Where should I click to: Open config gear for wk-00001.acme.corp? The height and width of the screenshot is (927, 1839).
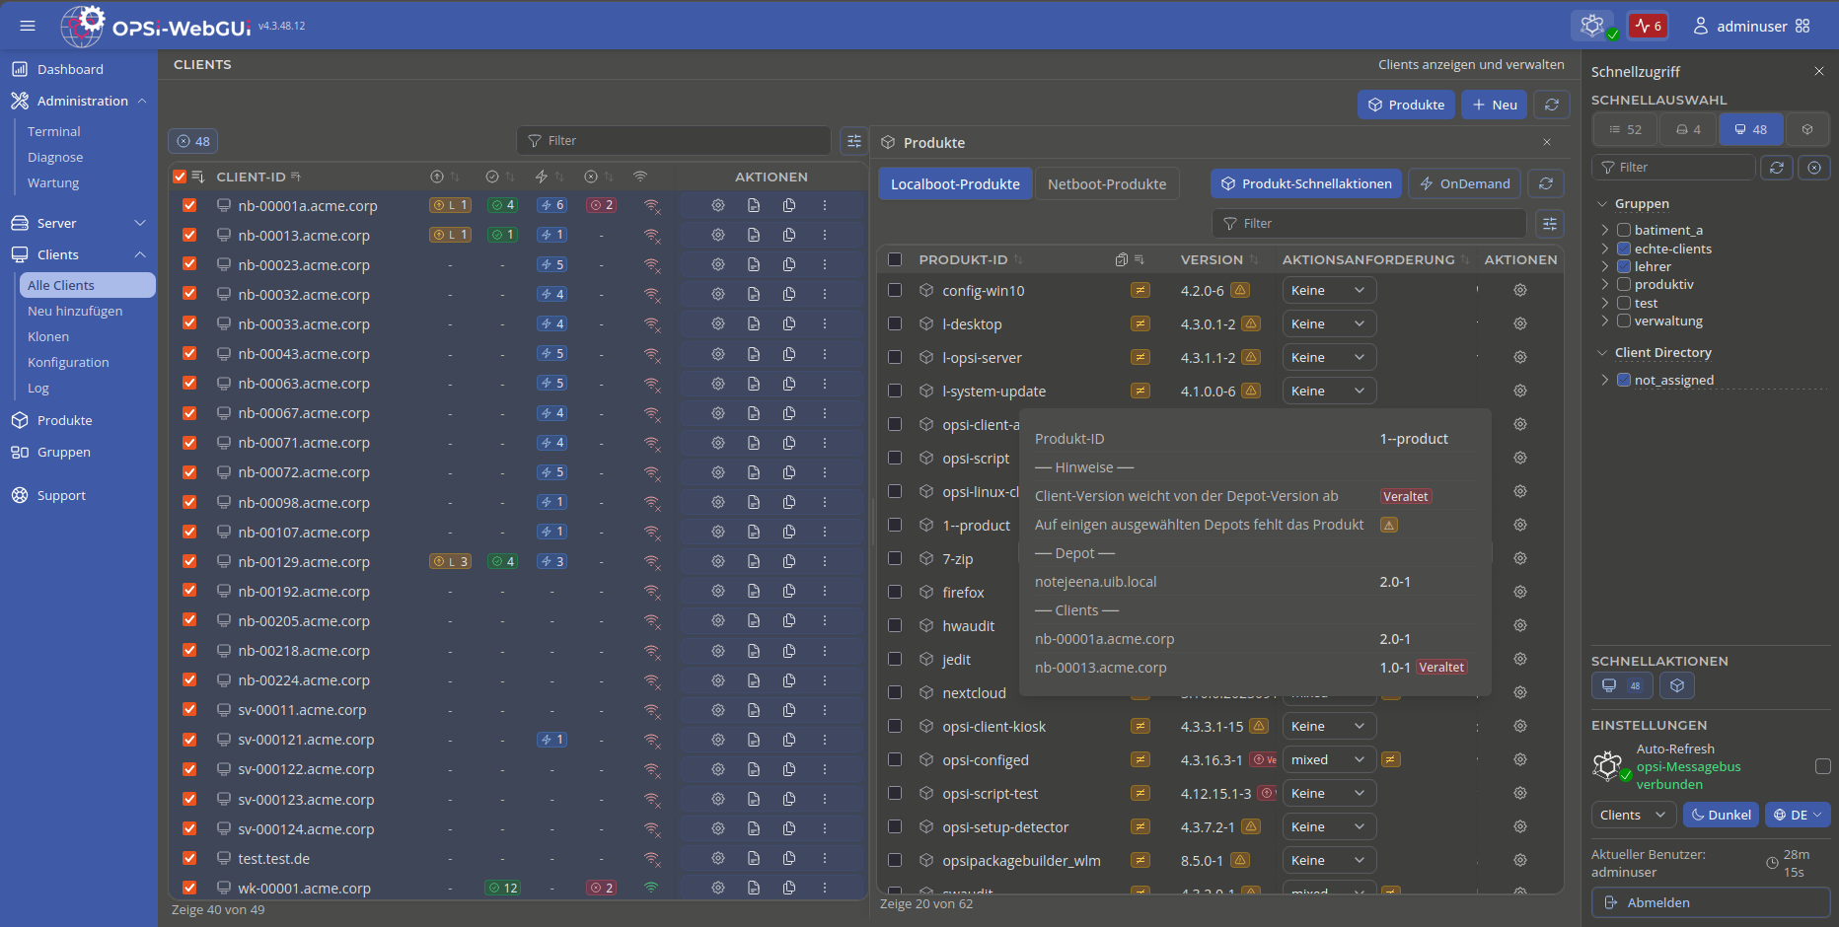pyautogui.click(x=718, y=888)
